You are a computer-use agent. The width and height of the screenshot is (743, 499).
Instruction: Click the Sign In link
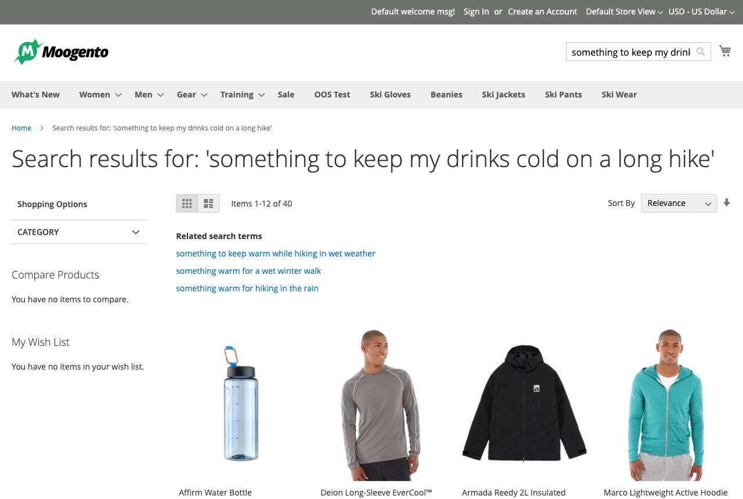(476, 12)
